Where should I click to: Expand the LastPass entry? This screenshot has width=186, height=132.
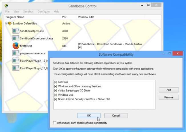point(55,82)
